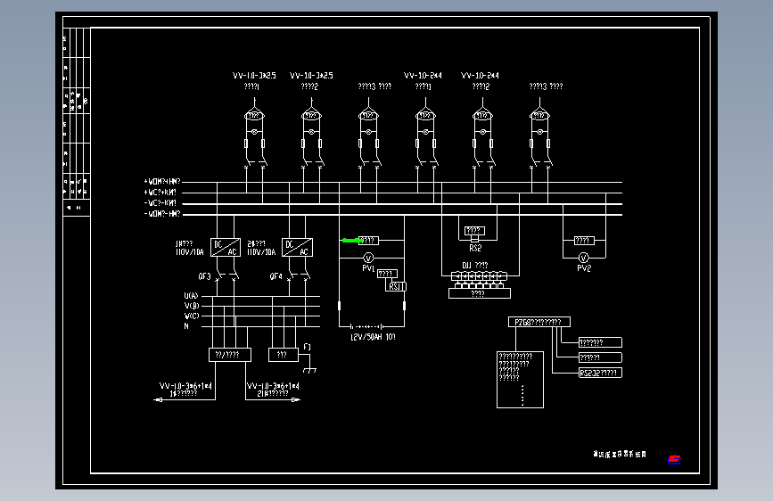Click the battery symbol above 12V/50AH
The width and height of the screenshot is (773, 501).
[x=366, y=326]
